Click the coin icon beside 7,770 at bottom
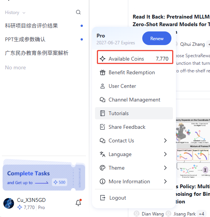The height and width of the screenshot is (217, 210). [20, 207]
